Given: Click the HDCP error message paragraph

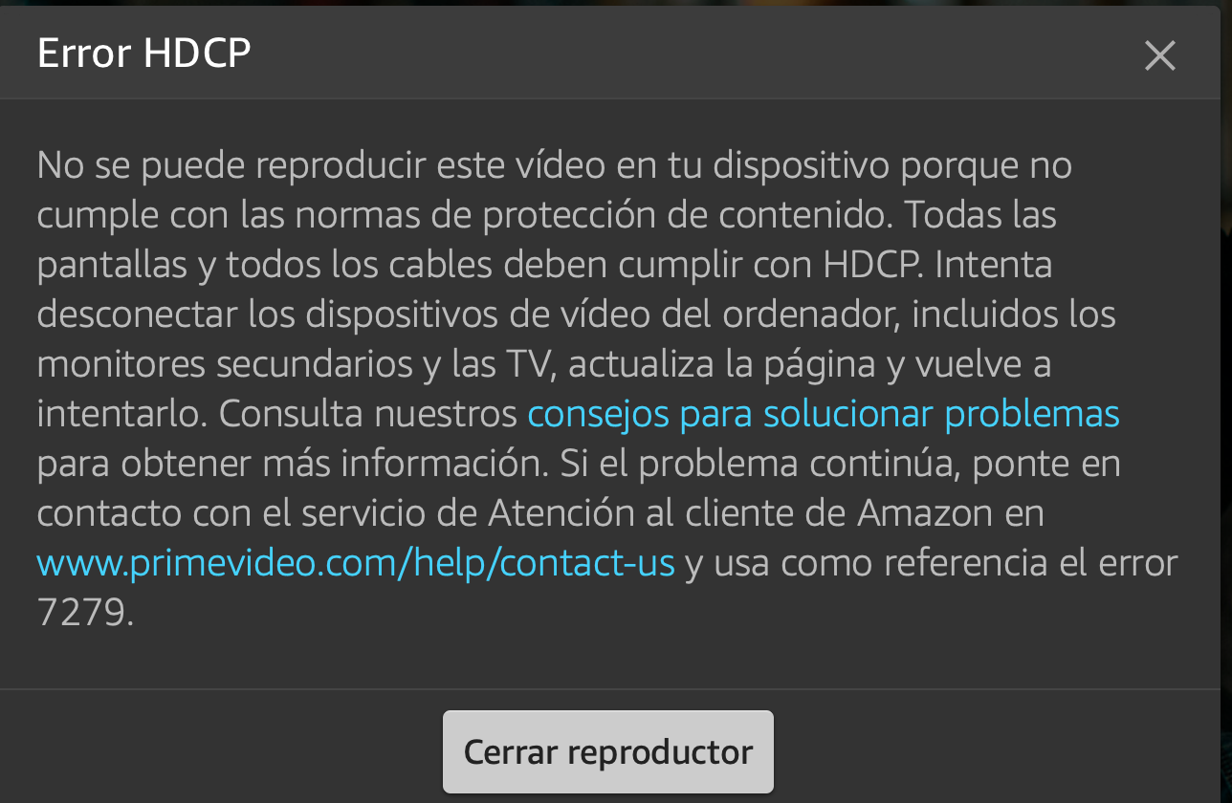Looking at the screenshot, I should (607, 389).
